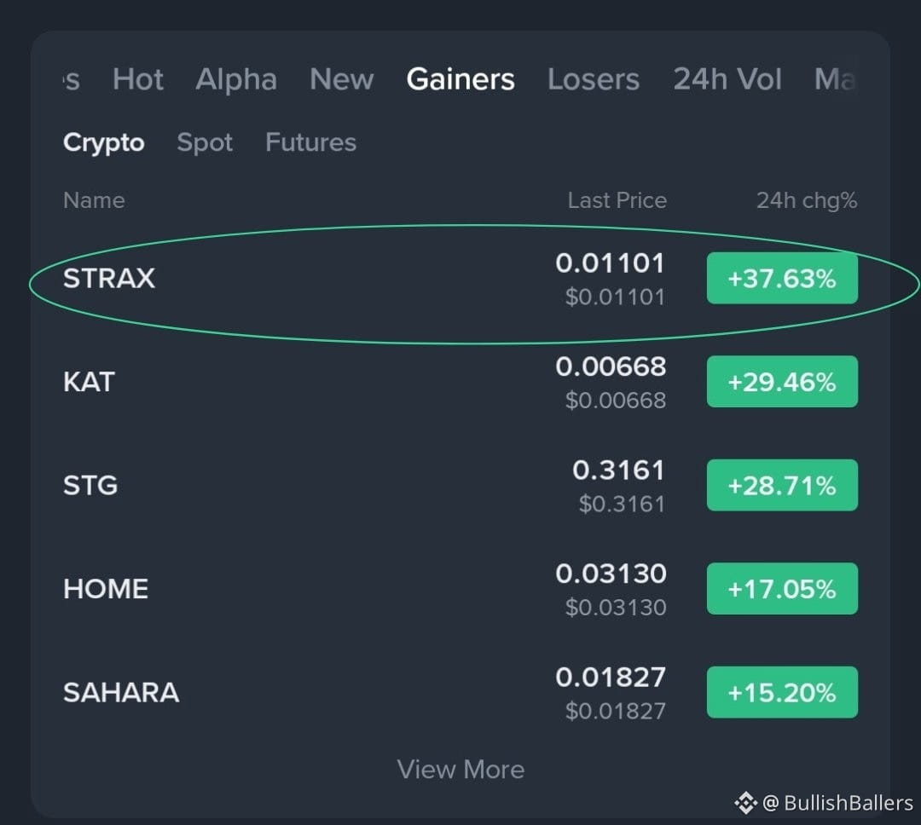This screenshot has width=921, height=825.
Task: Click the @BullishBallers watermark handle
Action: [x=837, y=803]
